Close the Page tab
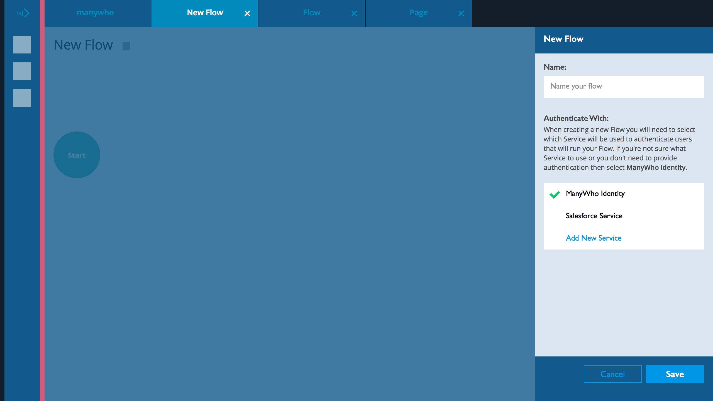Viewport: 713px width, 401px height. point(461,13)
